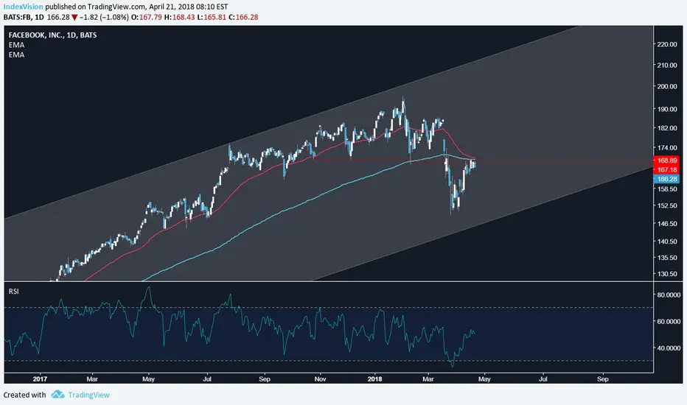Click the RSI 40.0000 axis value
687x405 pixels.
tap(669, 348)
